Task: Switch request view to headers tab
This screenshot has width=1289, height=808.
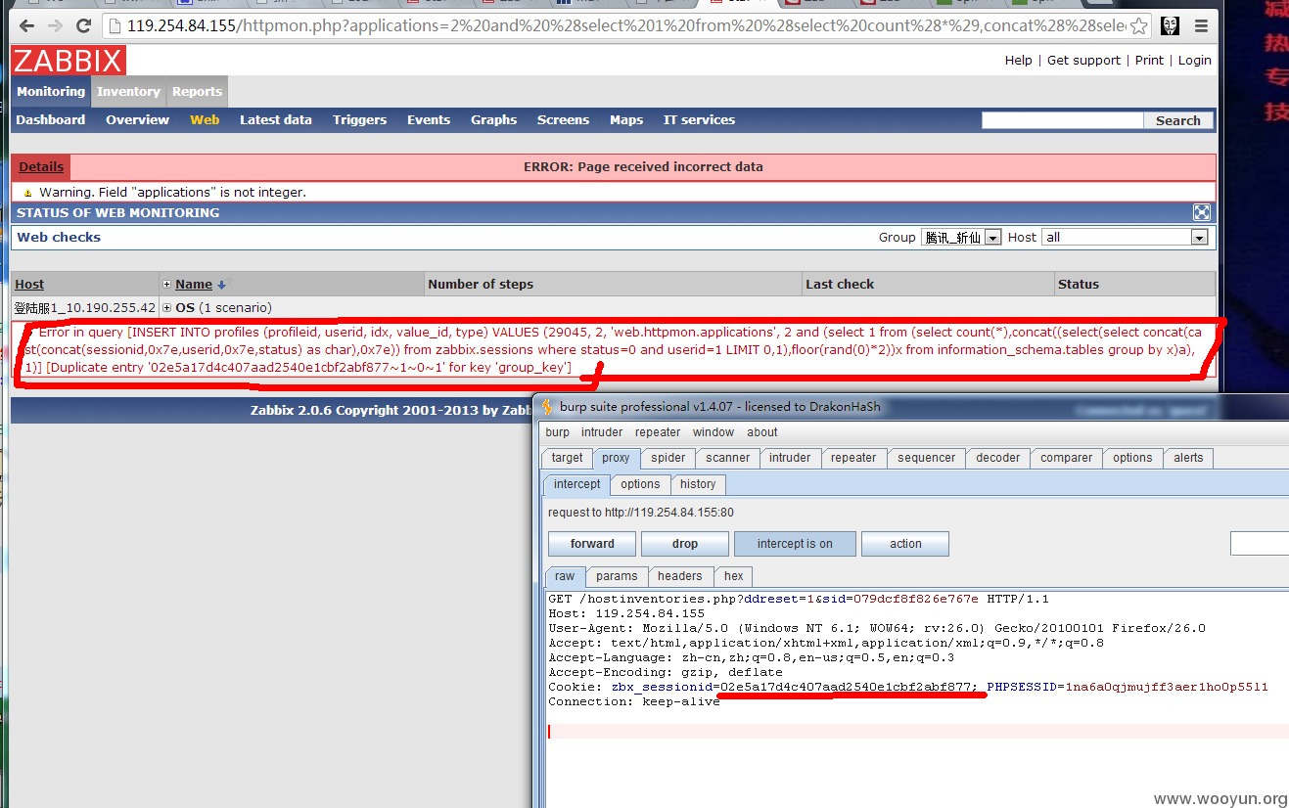Action: click(x=679, y=576)
